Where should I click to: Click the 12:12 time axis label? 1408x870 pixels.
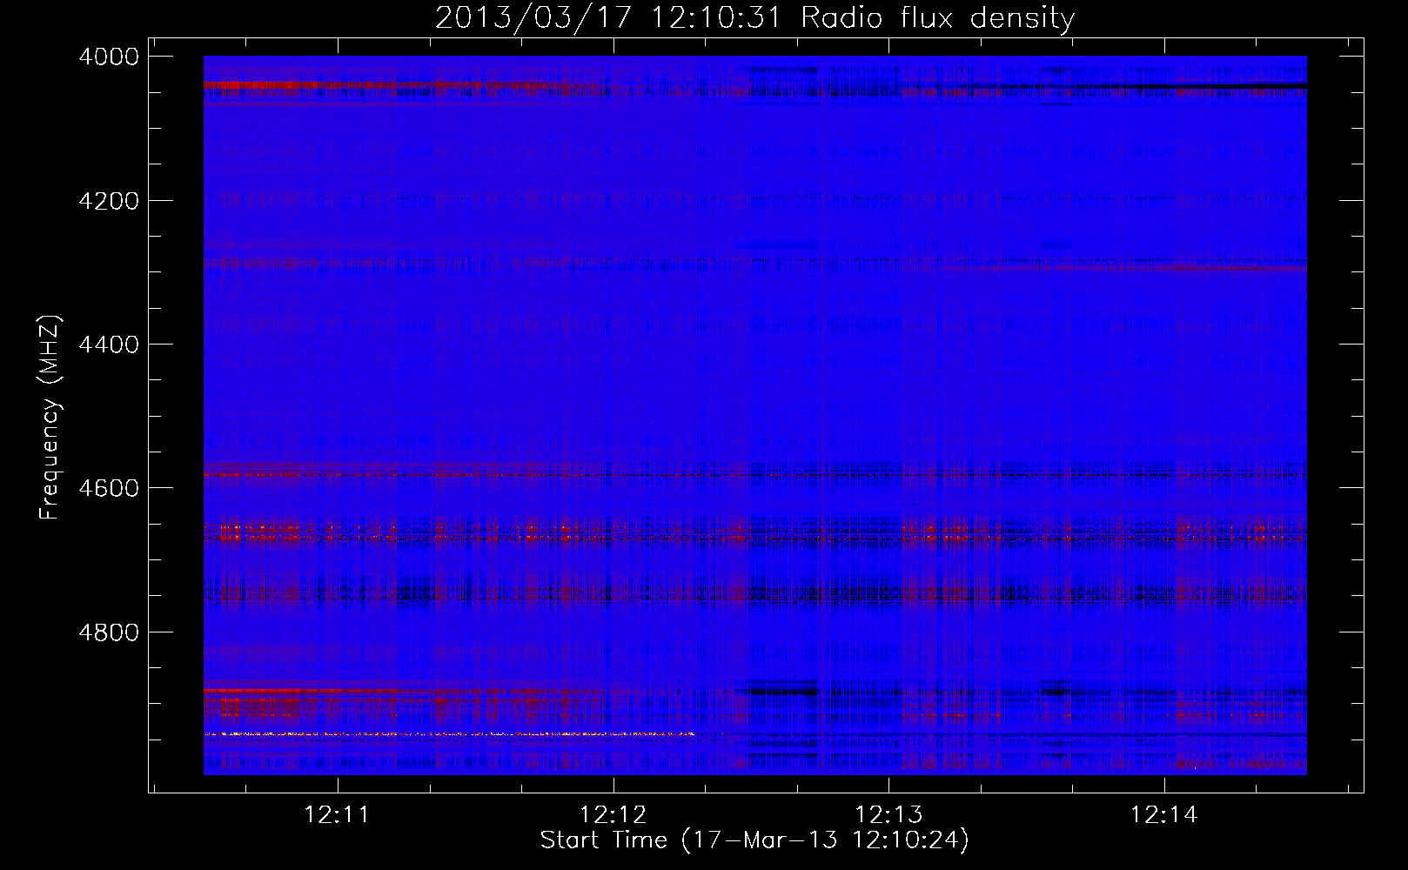click(613, 815)
